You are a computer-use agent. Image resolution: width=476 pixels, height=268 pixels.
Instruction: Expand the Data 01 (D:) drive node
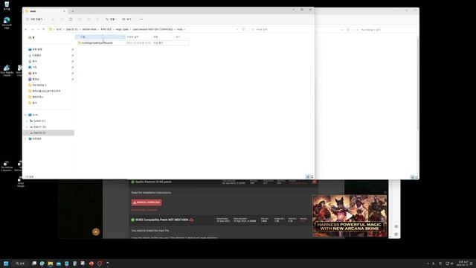pyautogui.click(x=27, y=127)
